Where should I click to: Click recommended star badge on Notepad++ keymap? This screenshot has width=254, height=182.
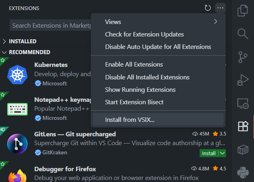(x=2, y=95)
